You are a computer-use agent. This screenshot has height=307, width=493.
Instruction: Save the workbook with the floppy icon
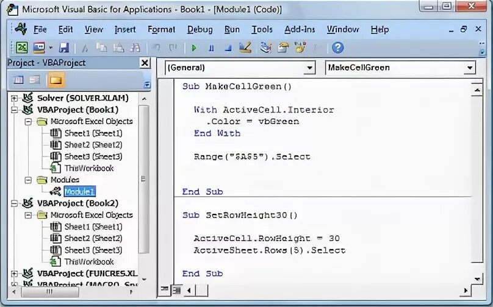click(x=64, y=48)
